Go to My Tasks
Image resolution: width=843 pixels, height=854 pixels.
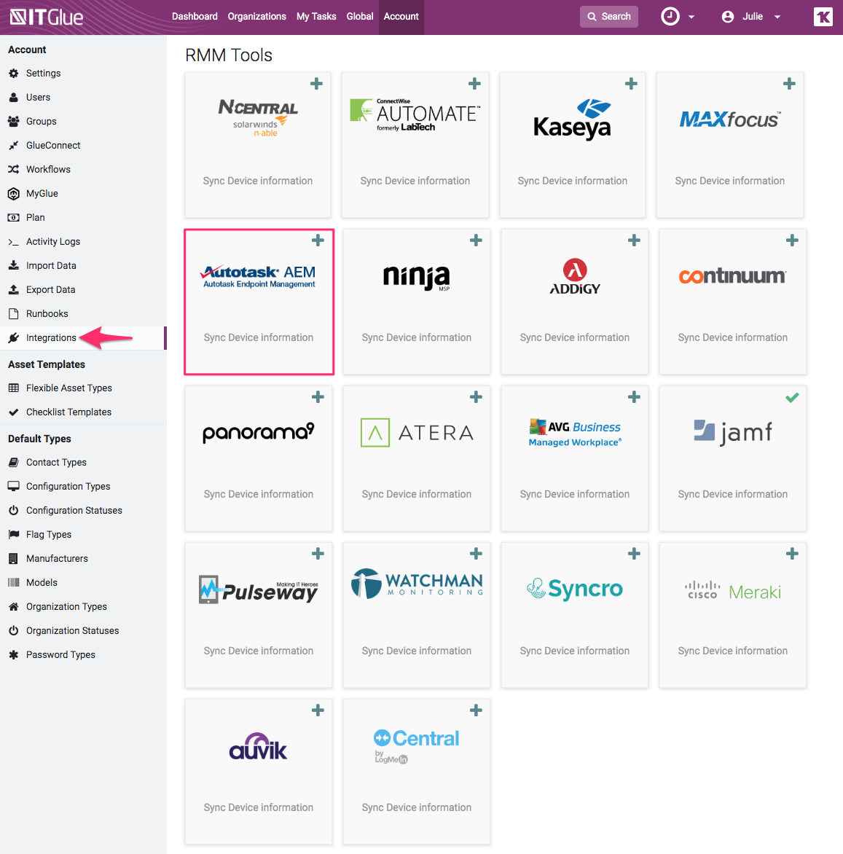(316, 16)
